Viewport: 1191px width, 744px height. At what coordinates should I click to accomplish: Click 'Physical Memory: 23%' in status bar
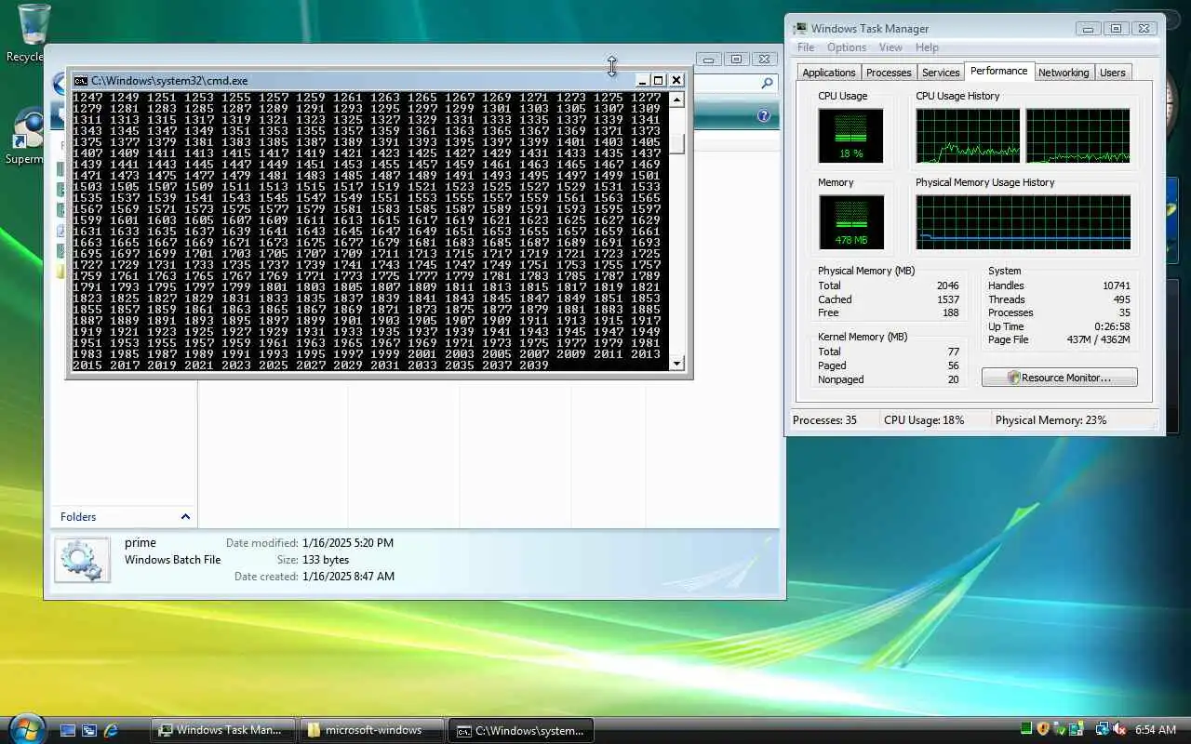click(1051, 420)
